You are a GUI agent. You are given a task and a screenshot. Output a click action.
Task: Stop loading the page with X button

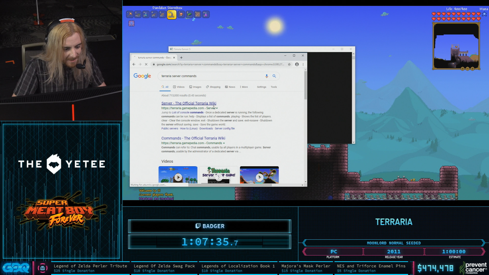pyautogui.click(x=146, y=64)
